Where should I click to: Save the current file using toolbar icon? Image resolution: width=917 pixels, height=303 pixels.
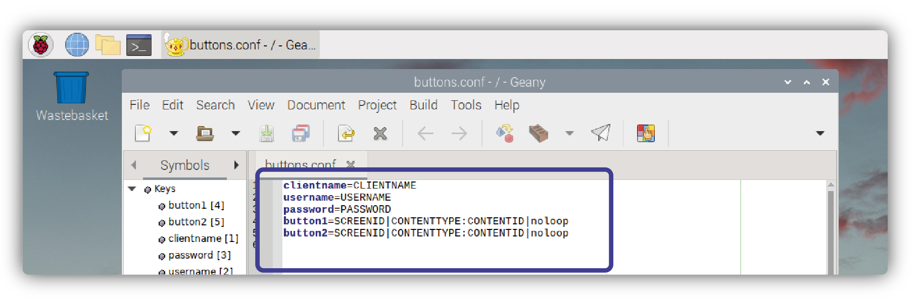tap(266, 133)
